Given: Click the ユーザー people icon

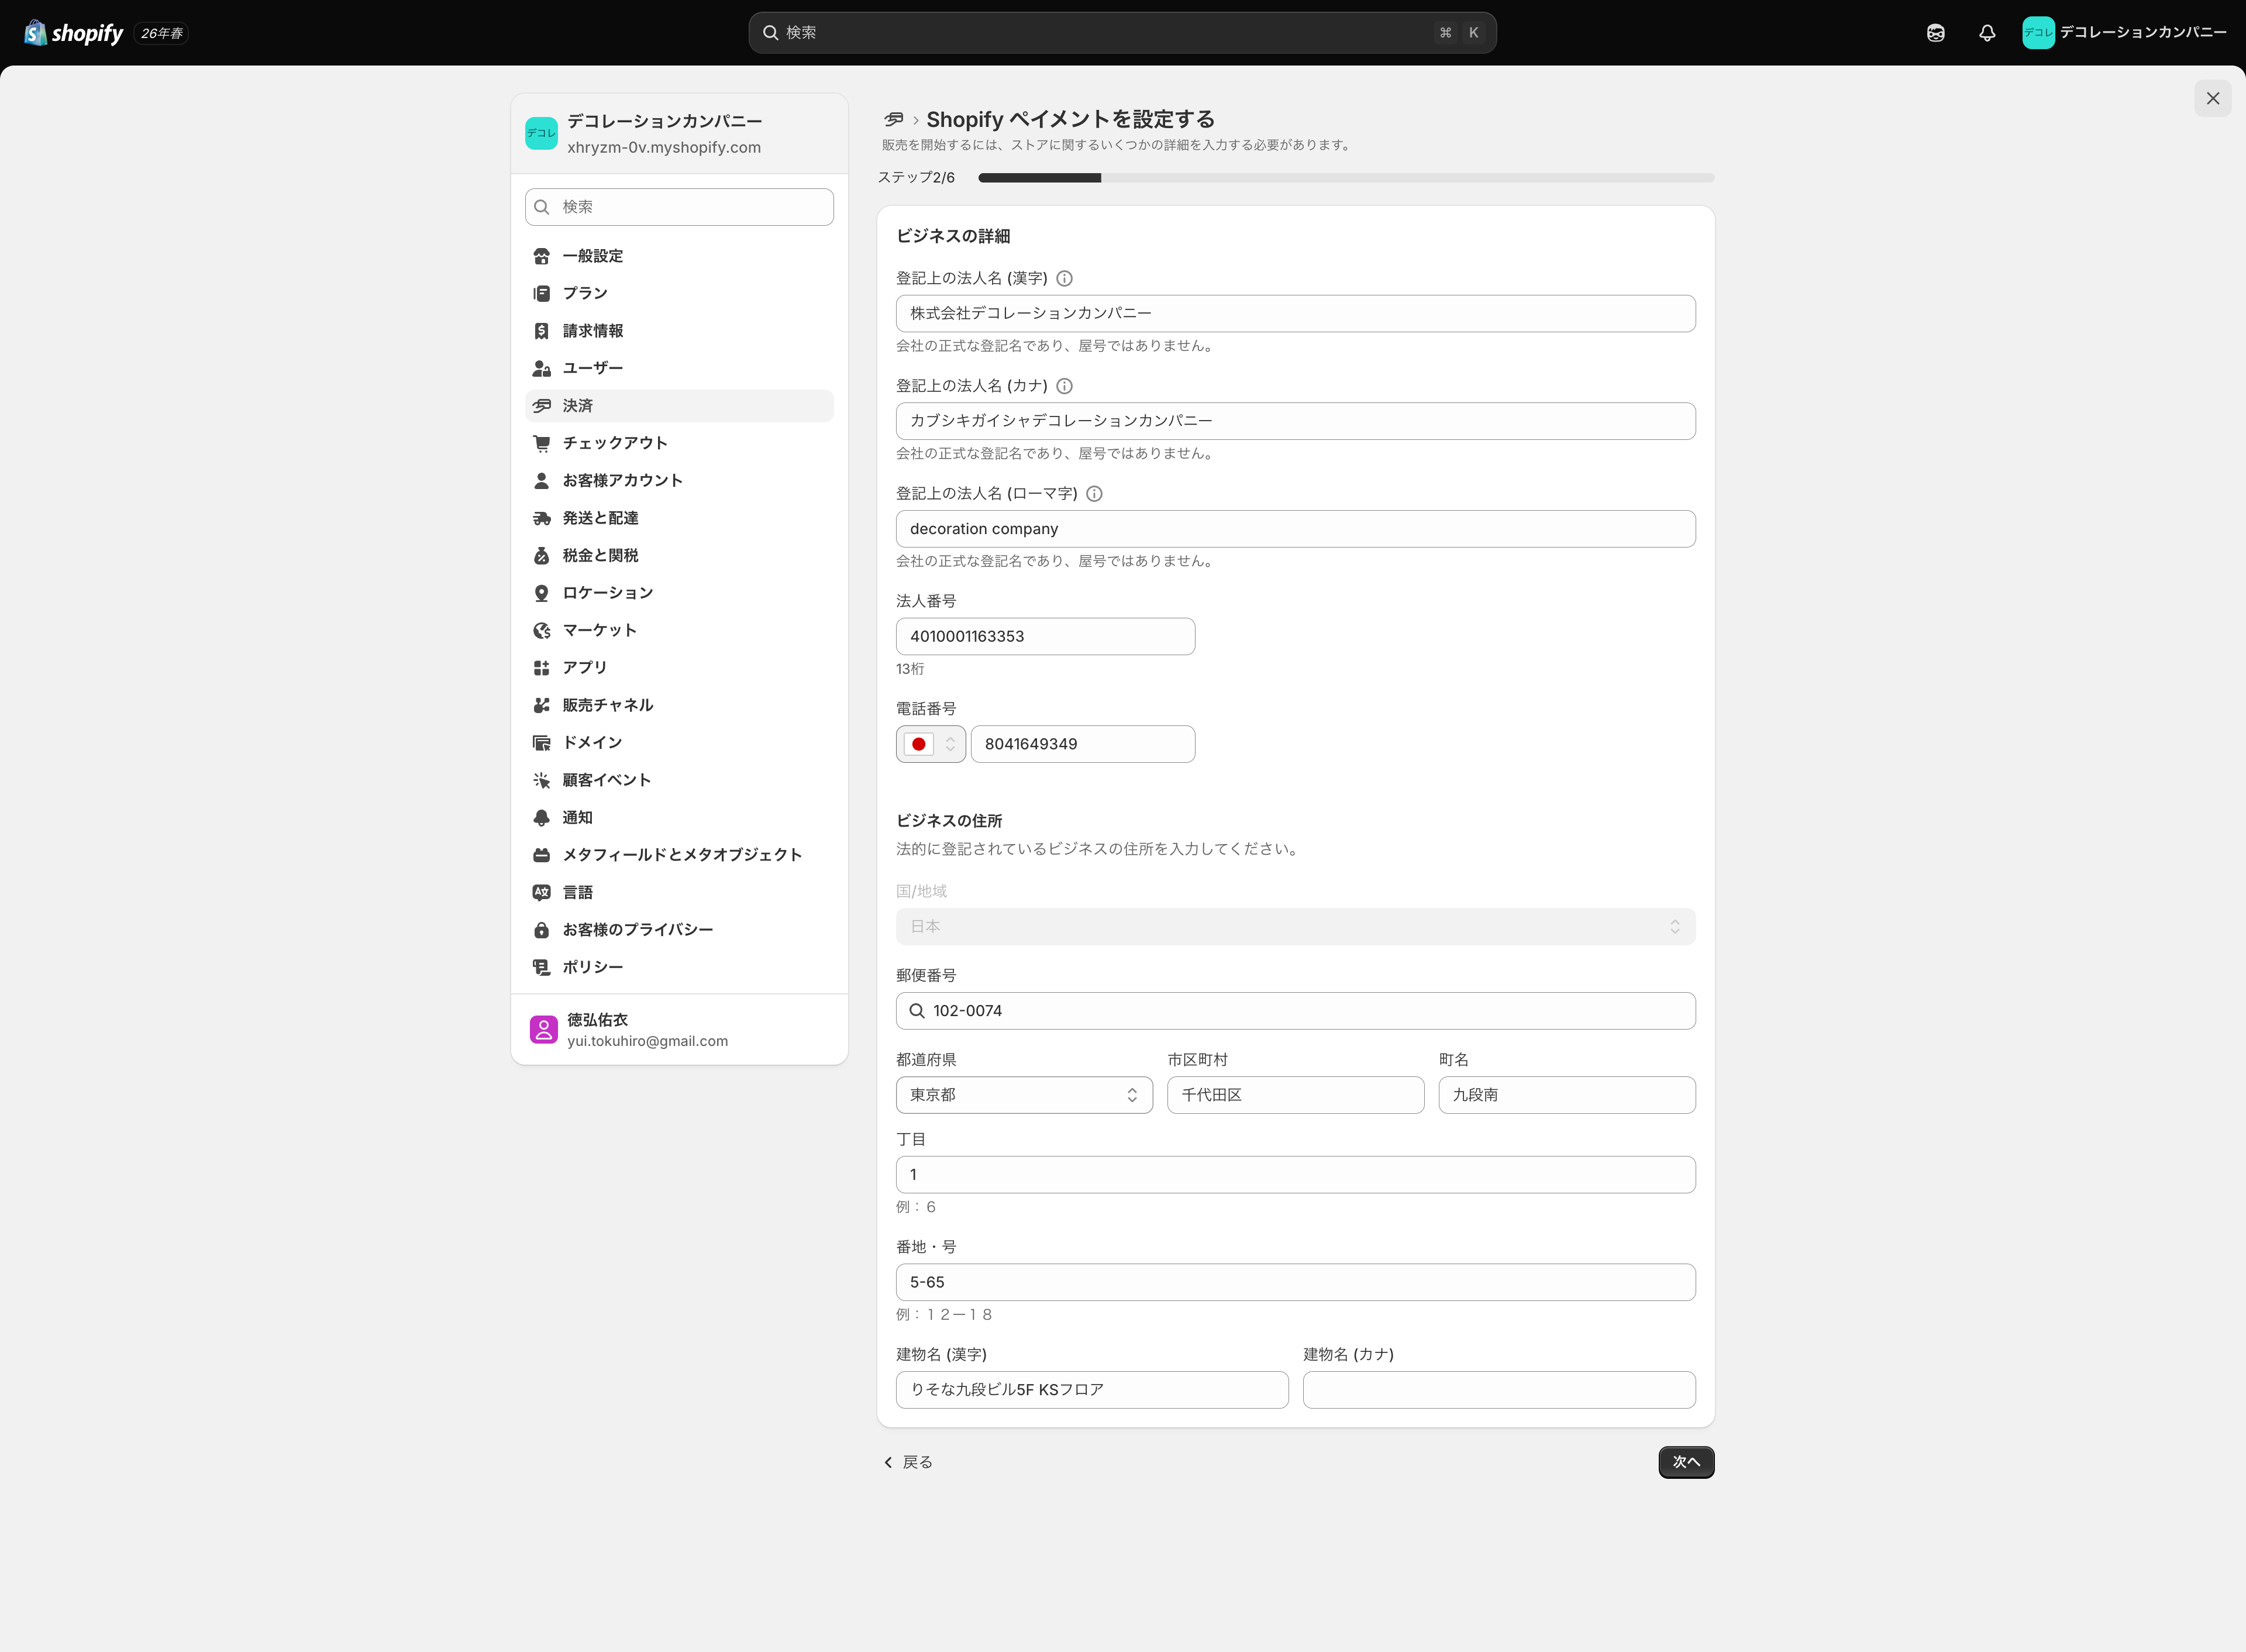Looking at the screenshot, I should [x=542, y=368].
